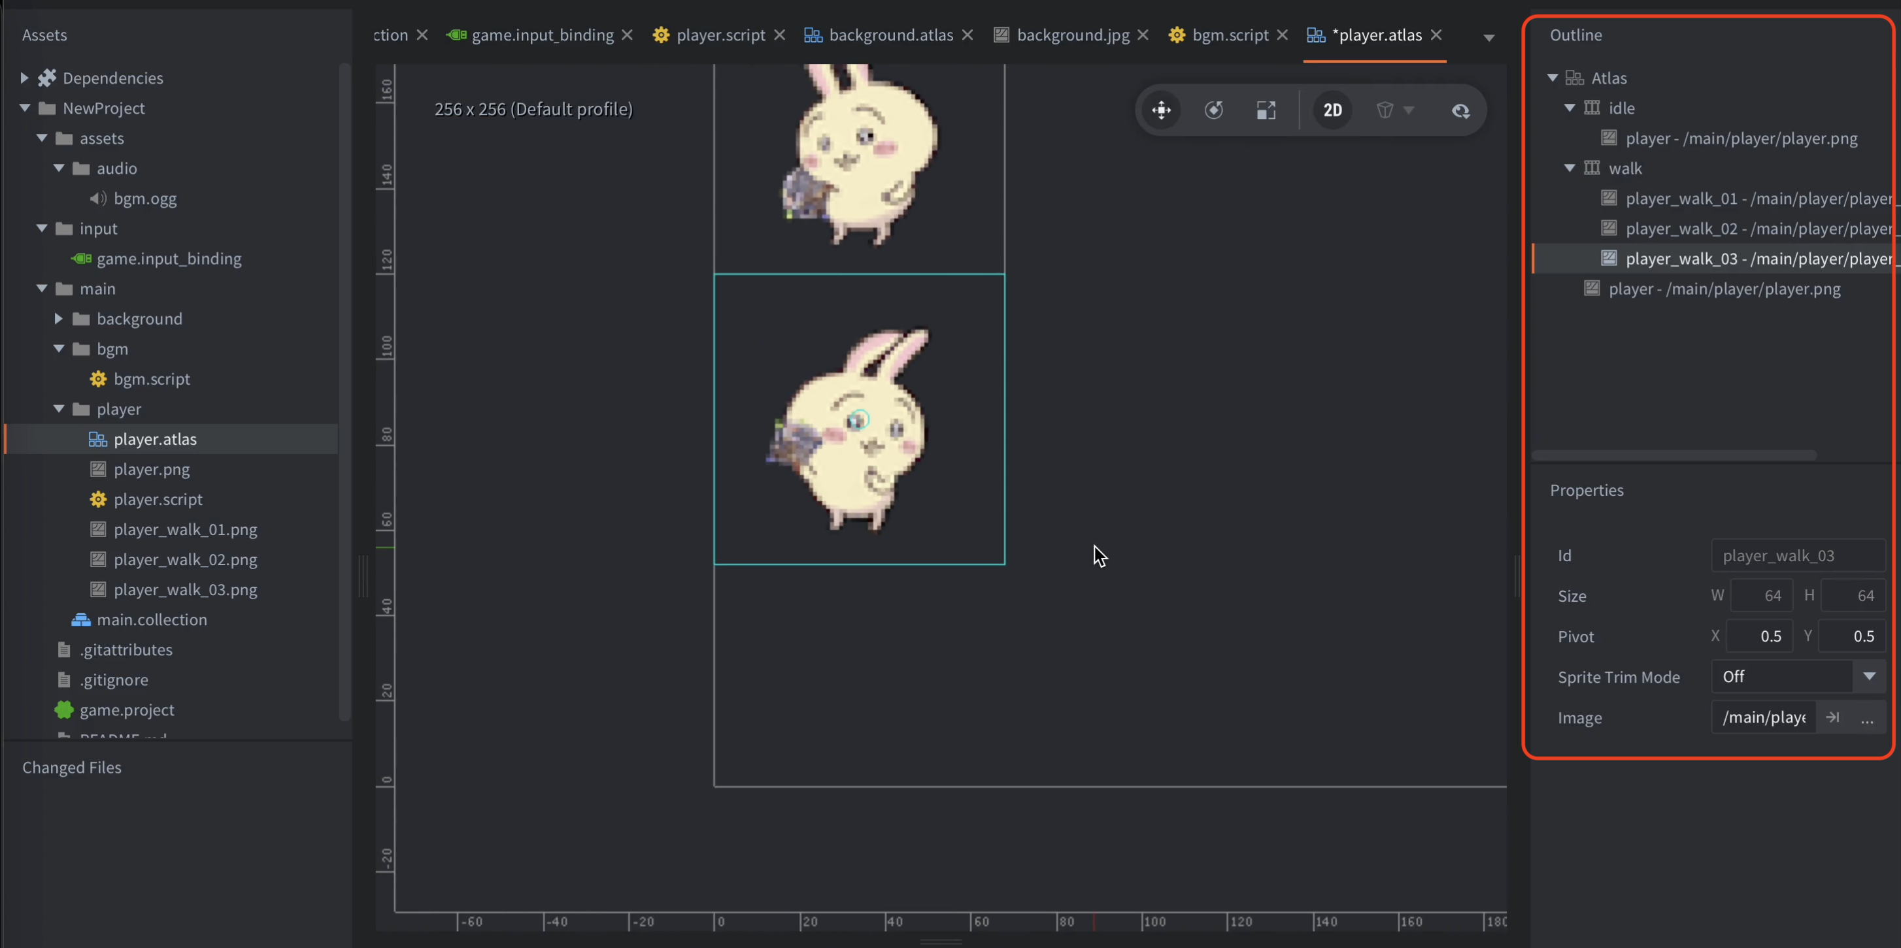
Task: Click the Image browse ellipsis button
Action: click(x=1867, y=717)
